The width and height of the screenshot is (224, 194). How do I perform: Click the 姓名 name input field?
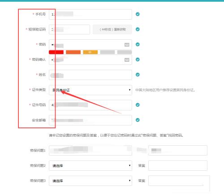pyautogui.click(x=90, y=75)
